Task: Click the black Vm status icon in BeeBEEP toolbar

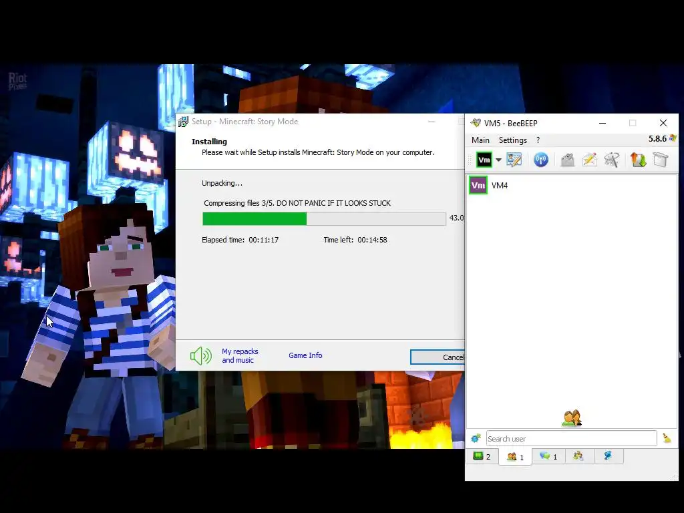Action: click(x=484, y=160)
